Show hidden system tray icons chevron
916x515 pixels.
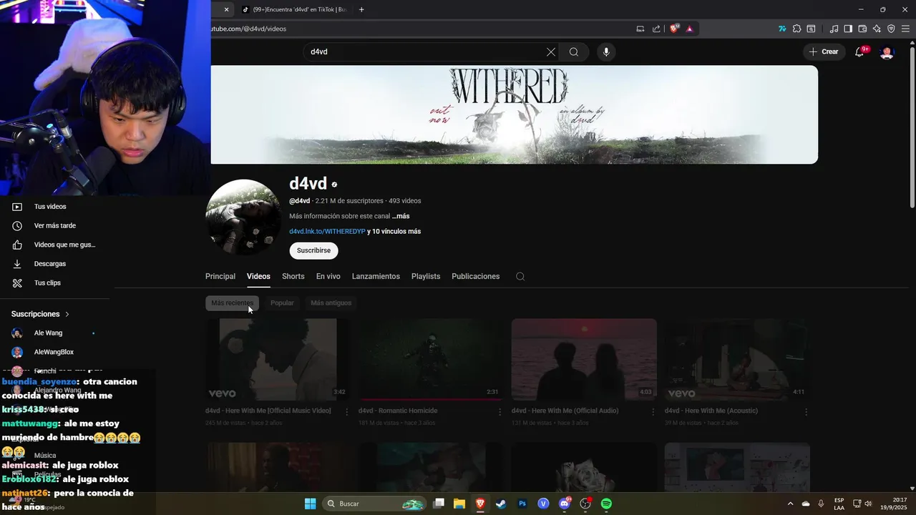790,504
